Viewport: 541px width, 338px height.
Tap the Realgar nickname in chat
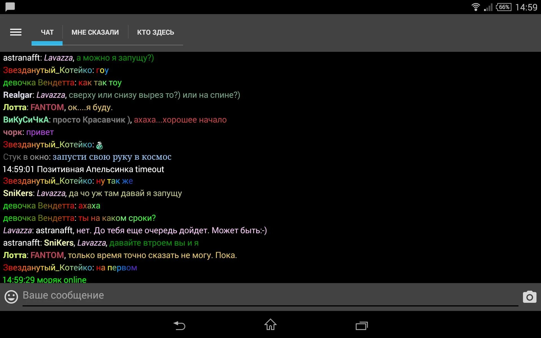coord(18,95)
